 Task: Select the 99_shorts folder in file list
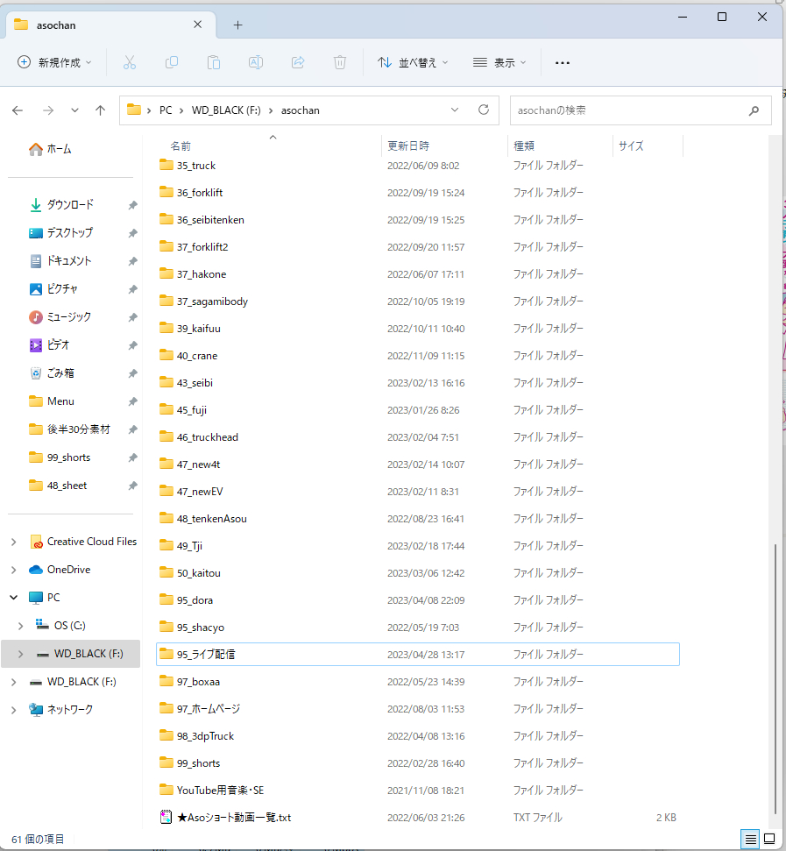point(418,763)
